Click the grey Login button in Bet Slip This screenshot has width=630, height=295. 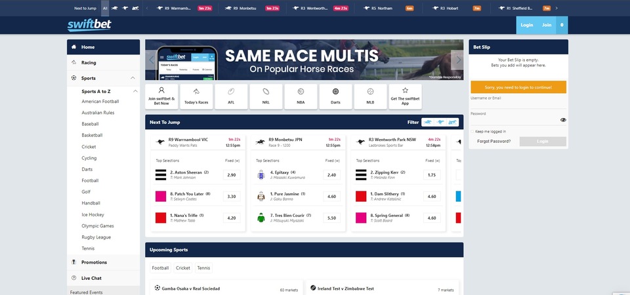click(543, 142)
